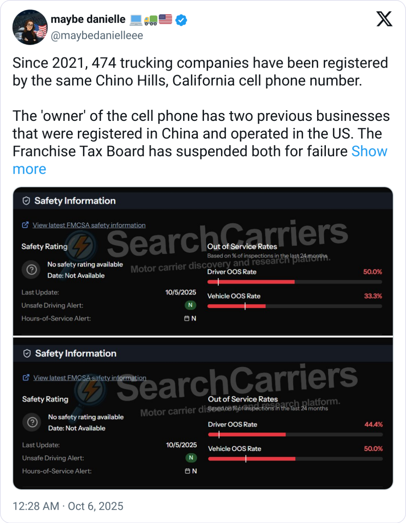Viewport: 406px width, 523px height.
Task: Click the blue verified checkmark badge
Action: [181, 20]
